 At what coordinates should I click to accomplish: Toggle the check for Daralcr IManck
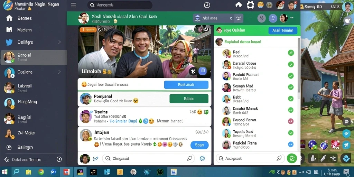[x=291, y=110]
